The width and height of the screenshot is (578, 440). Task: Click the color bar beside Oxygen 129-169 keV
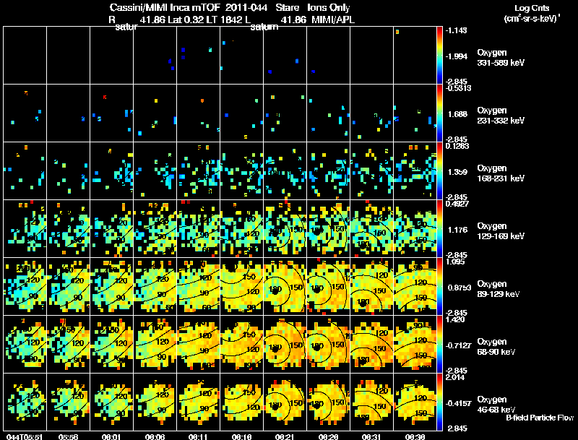point(439,228)
